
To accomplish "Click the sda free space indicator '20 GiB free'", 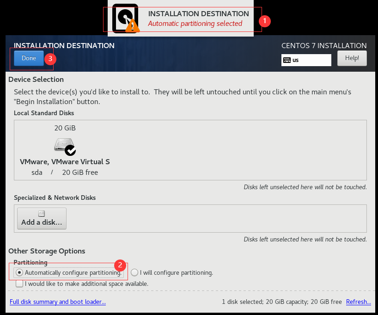I will tap(79, 172).
